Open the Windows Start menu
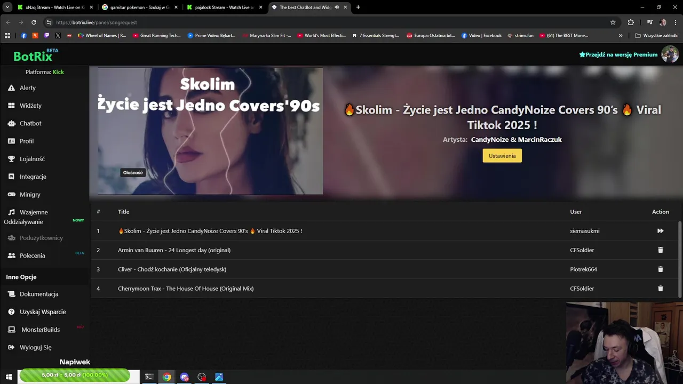Screen dimensions: 683x384 click(x=9, y=377)
